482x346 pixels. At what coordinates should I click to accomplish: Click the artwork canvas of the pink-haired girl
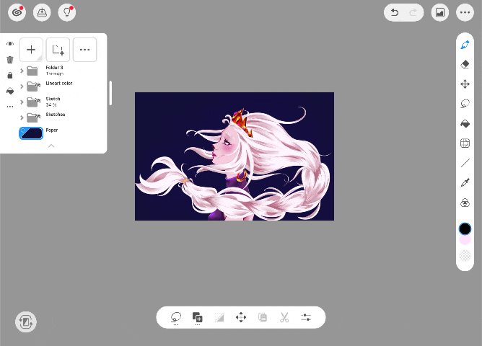pyautogui.click(x=235, y=156)
